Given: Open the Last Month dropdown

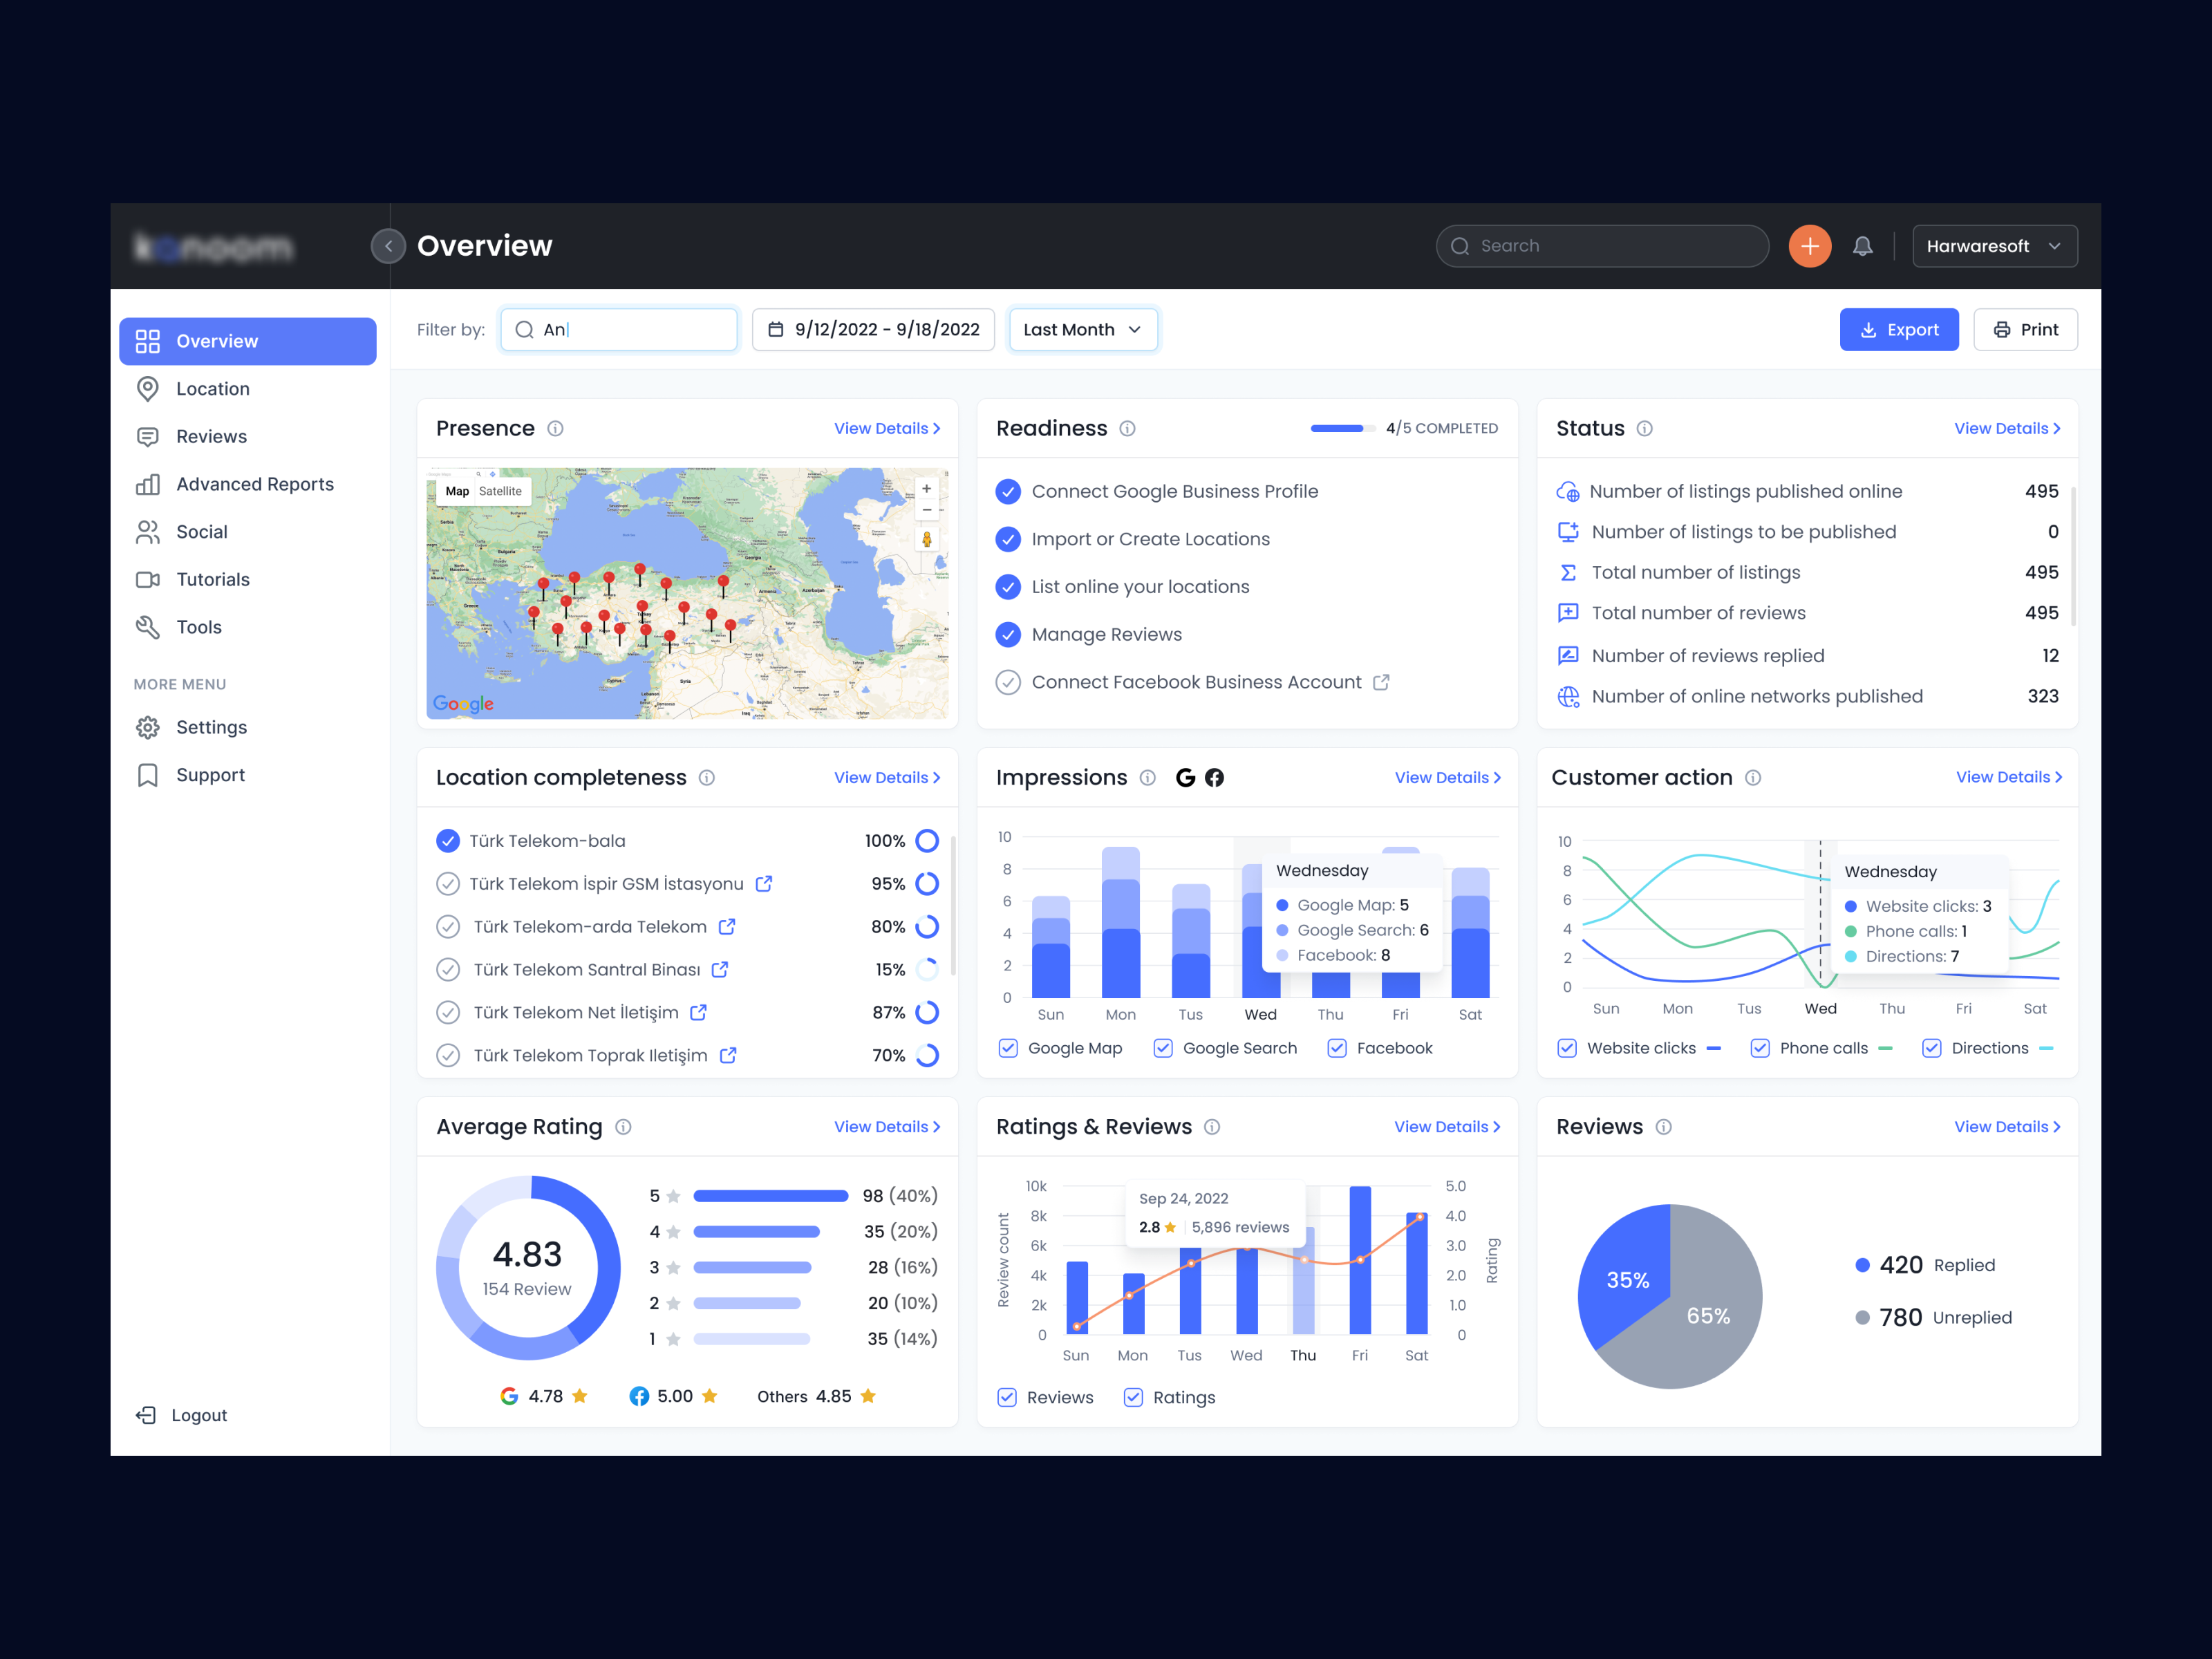Looking at the screenshot, I should (x=1083, y=329).
